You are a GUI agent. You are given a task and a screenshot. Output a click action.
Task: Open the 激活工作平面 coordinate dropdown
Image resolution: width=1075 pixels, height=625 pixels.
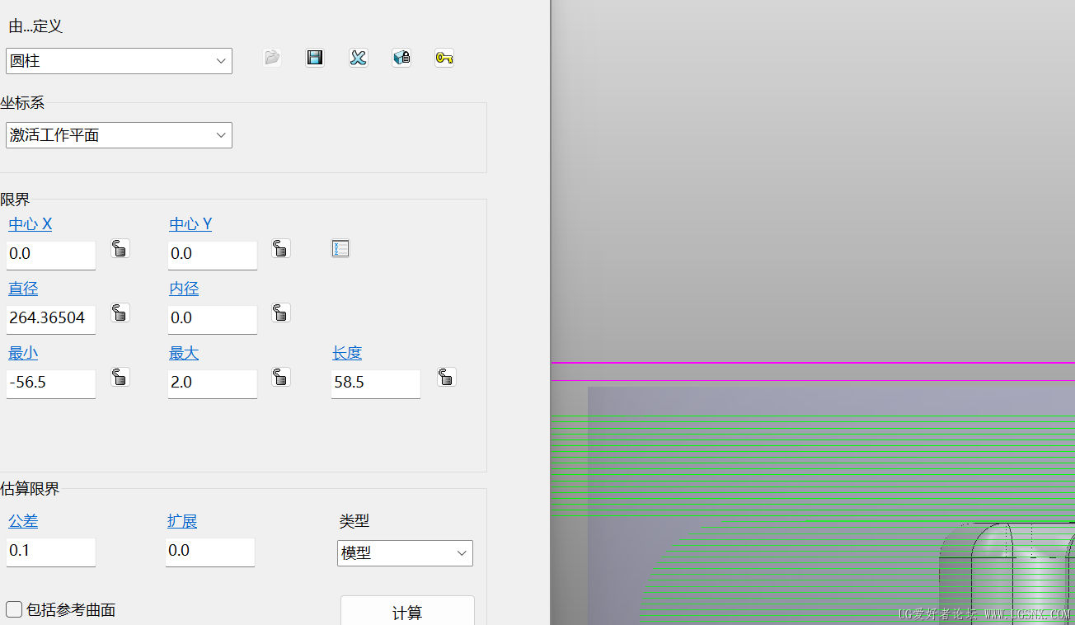click(x=119, y=135)
